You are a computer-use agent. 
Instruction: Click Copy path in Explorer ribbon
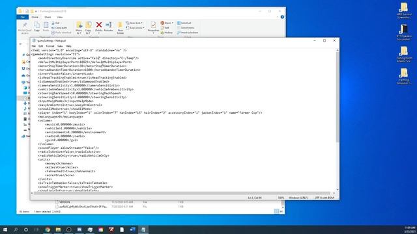point(59,28)
